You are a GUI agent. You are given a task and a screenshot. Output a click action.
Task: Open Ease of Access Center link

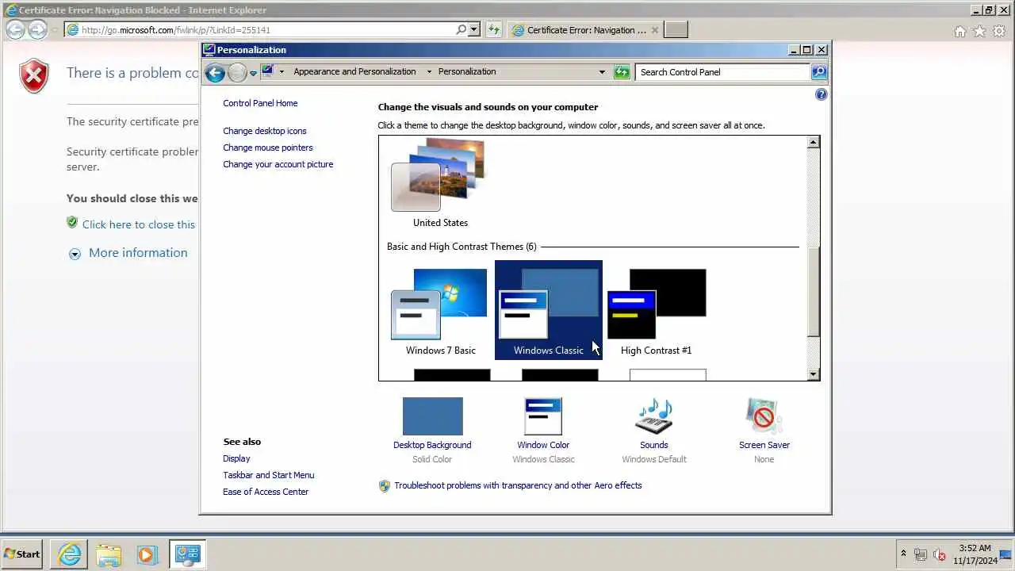(x=266, y=492)
